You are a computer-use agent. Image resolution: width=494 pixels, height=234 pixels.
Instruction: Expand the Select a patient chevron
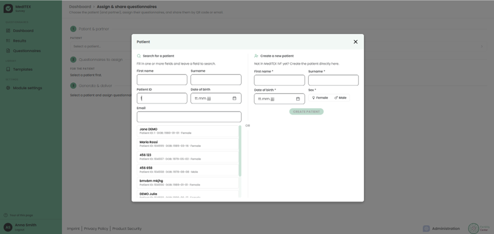pos(481,47)
